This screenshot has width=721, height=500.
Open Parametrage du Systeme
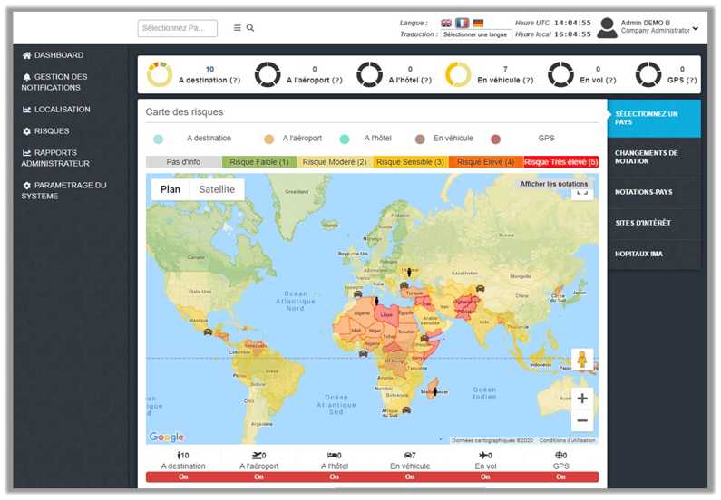63,190
